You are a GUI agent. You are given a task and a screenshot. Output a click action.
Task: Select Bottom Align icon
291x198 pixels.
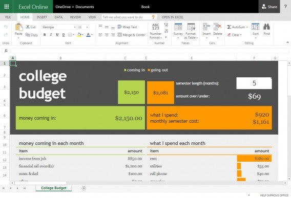coord(113,28)
